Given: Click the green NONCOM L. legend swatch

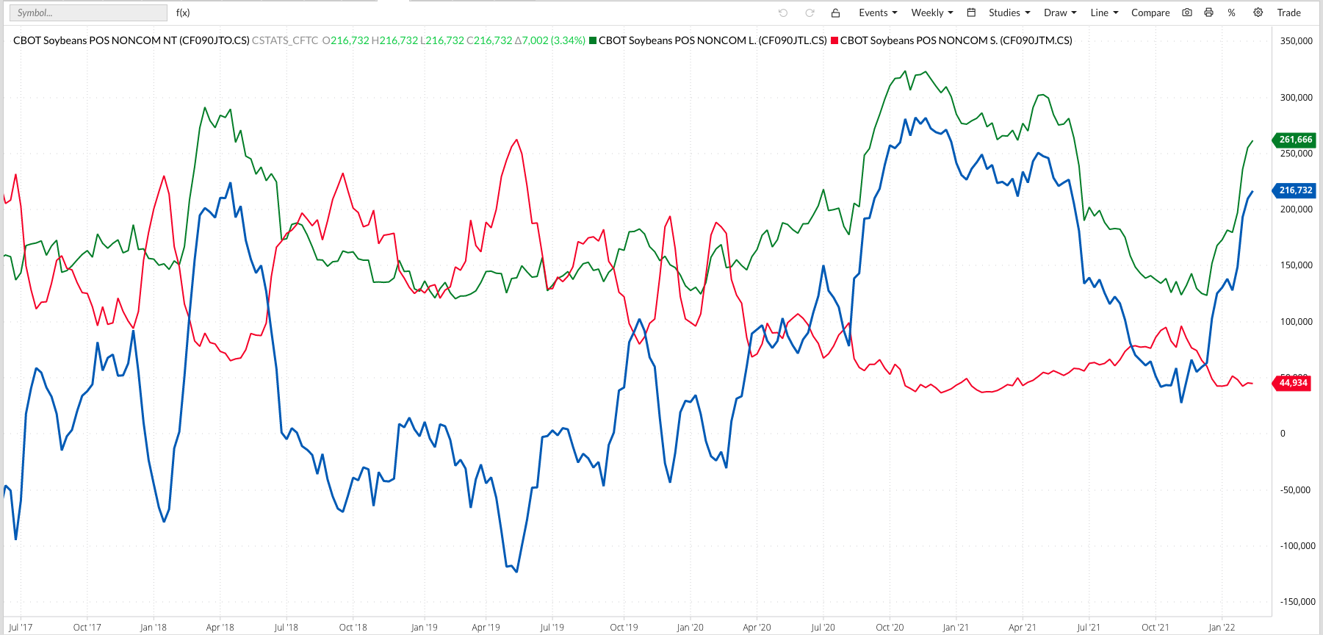Looking at the screenshot, I should [593, 40].
